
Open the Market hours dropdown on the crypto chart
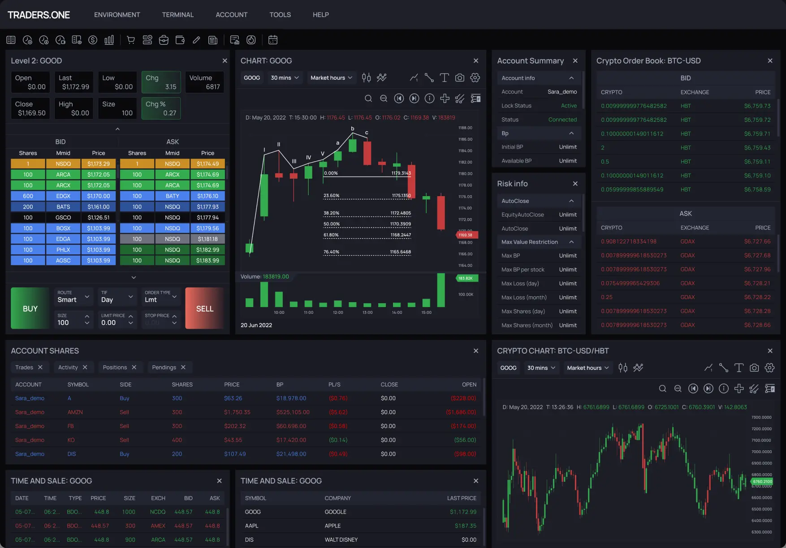(x=587, y=368)
